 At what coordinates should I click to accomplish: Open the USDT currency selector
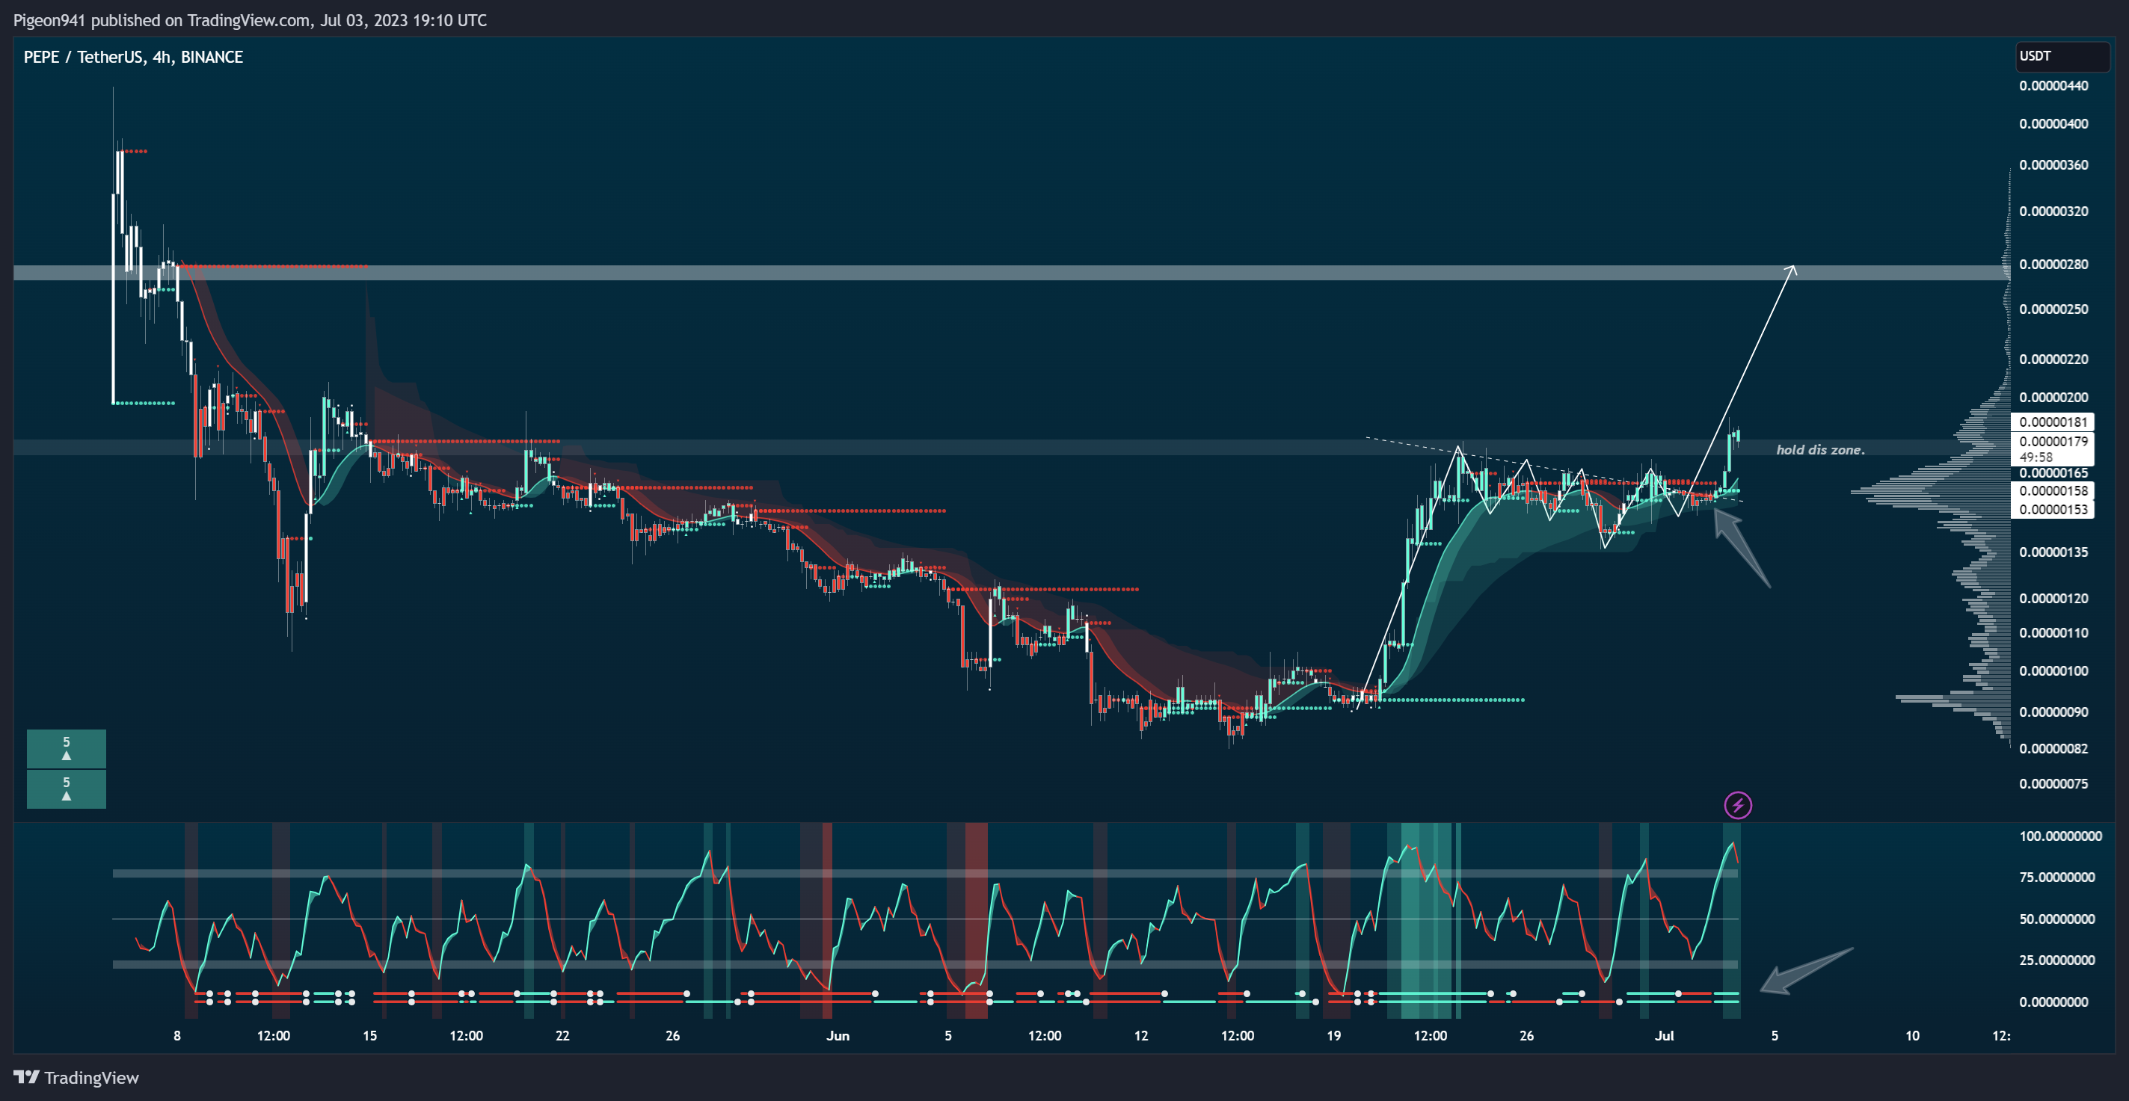(2062, 56)
